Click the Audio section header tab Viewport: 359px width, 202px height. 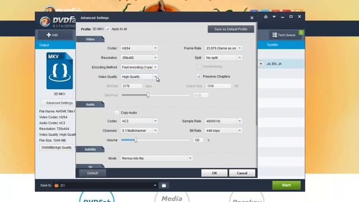tap(90, 104)
